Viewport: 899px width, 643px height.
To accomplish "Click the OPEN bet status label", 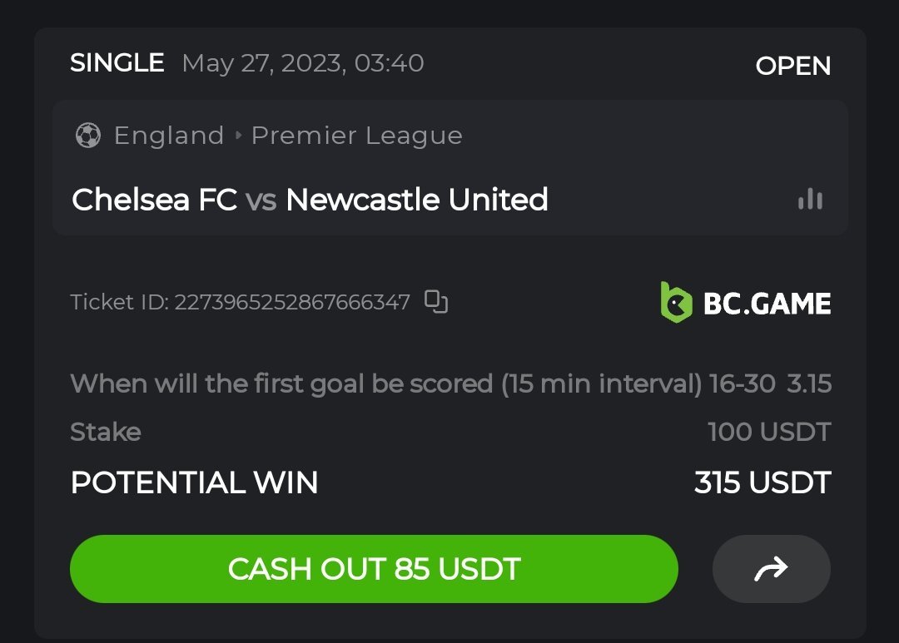I will pos(792,66).
